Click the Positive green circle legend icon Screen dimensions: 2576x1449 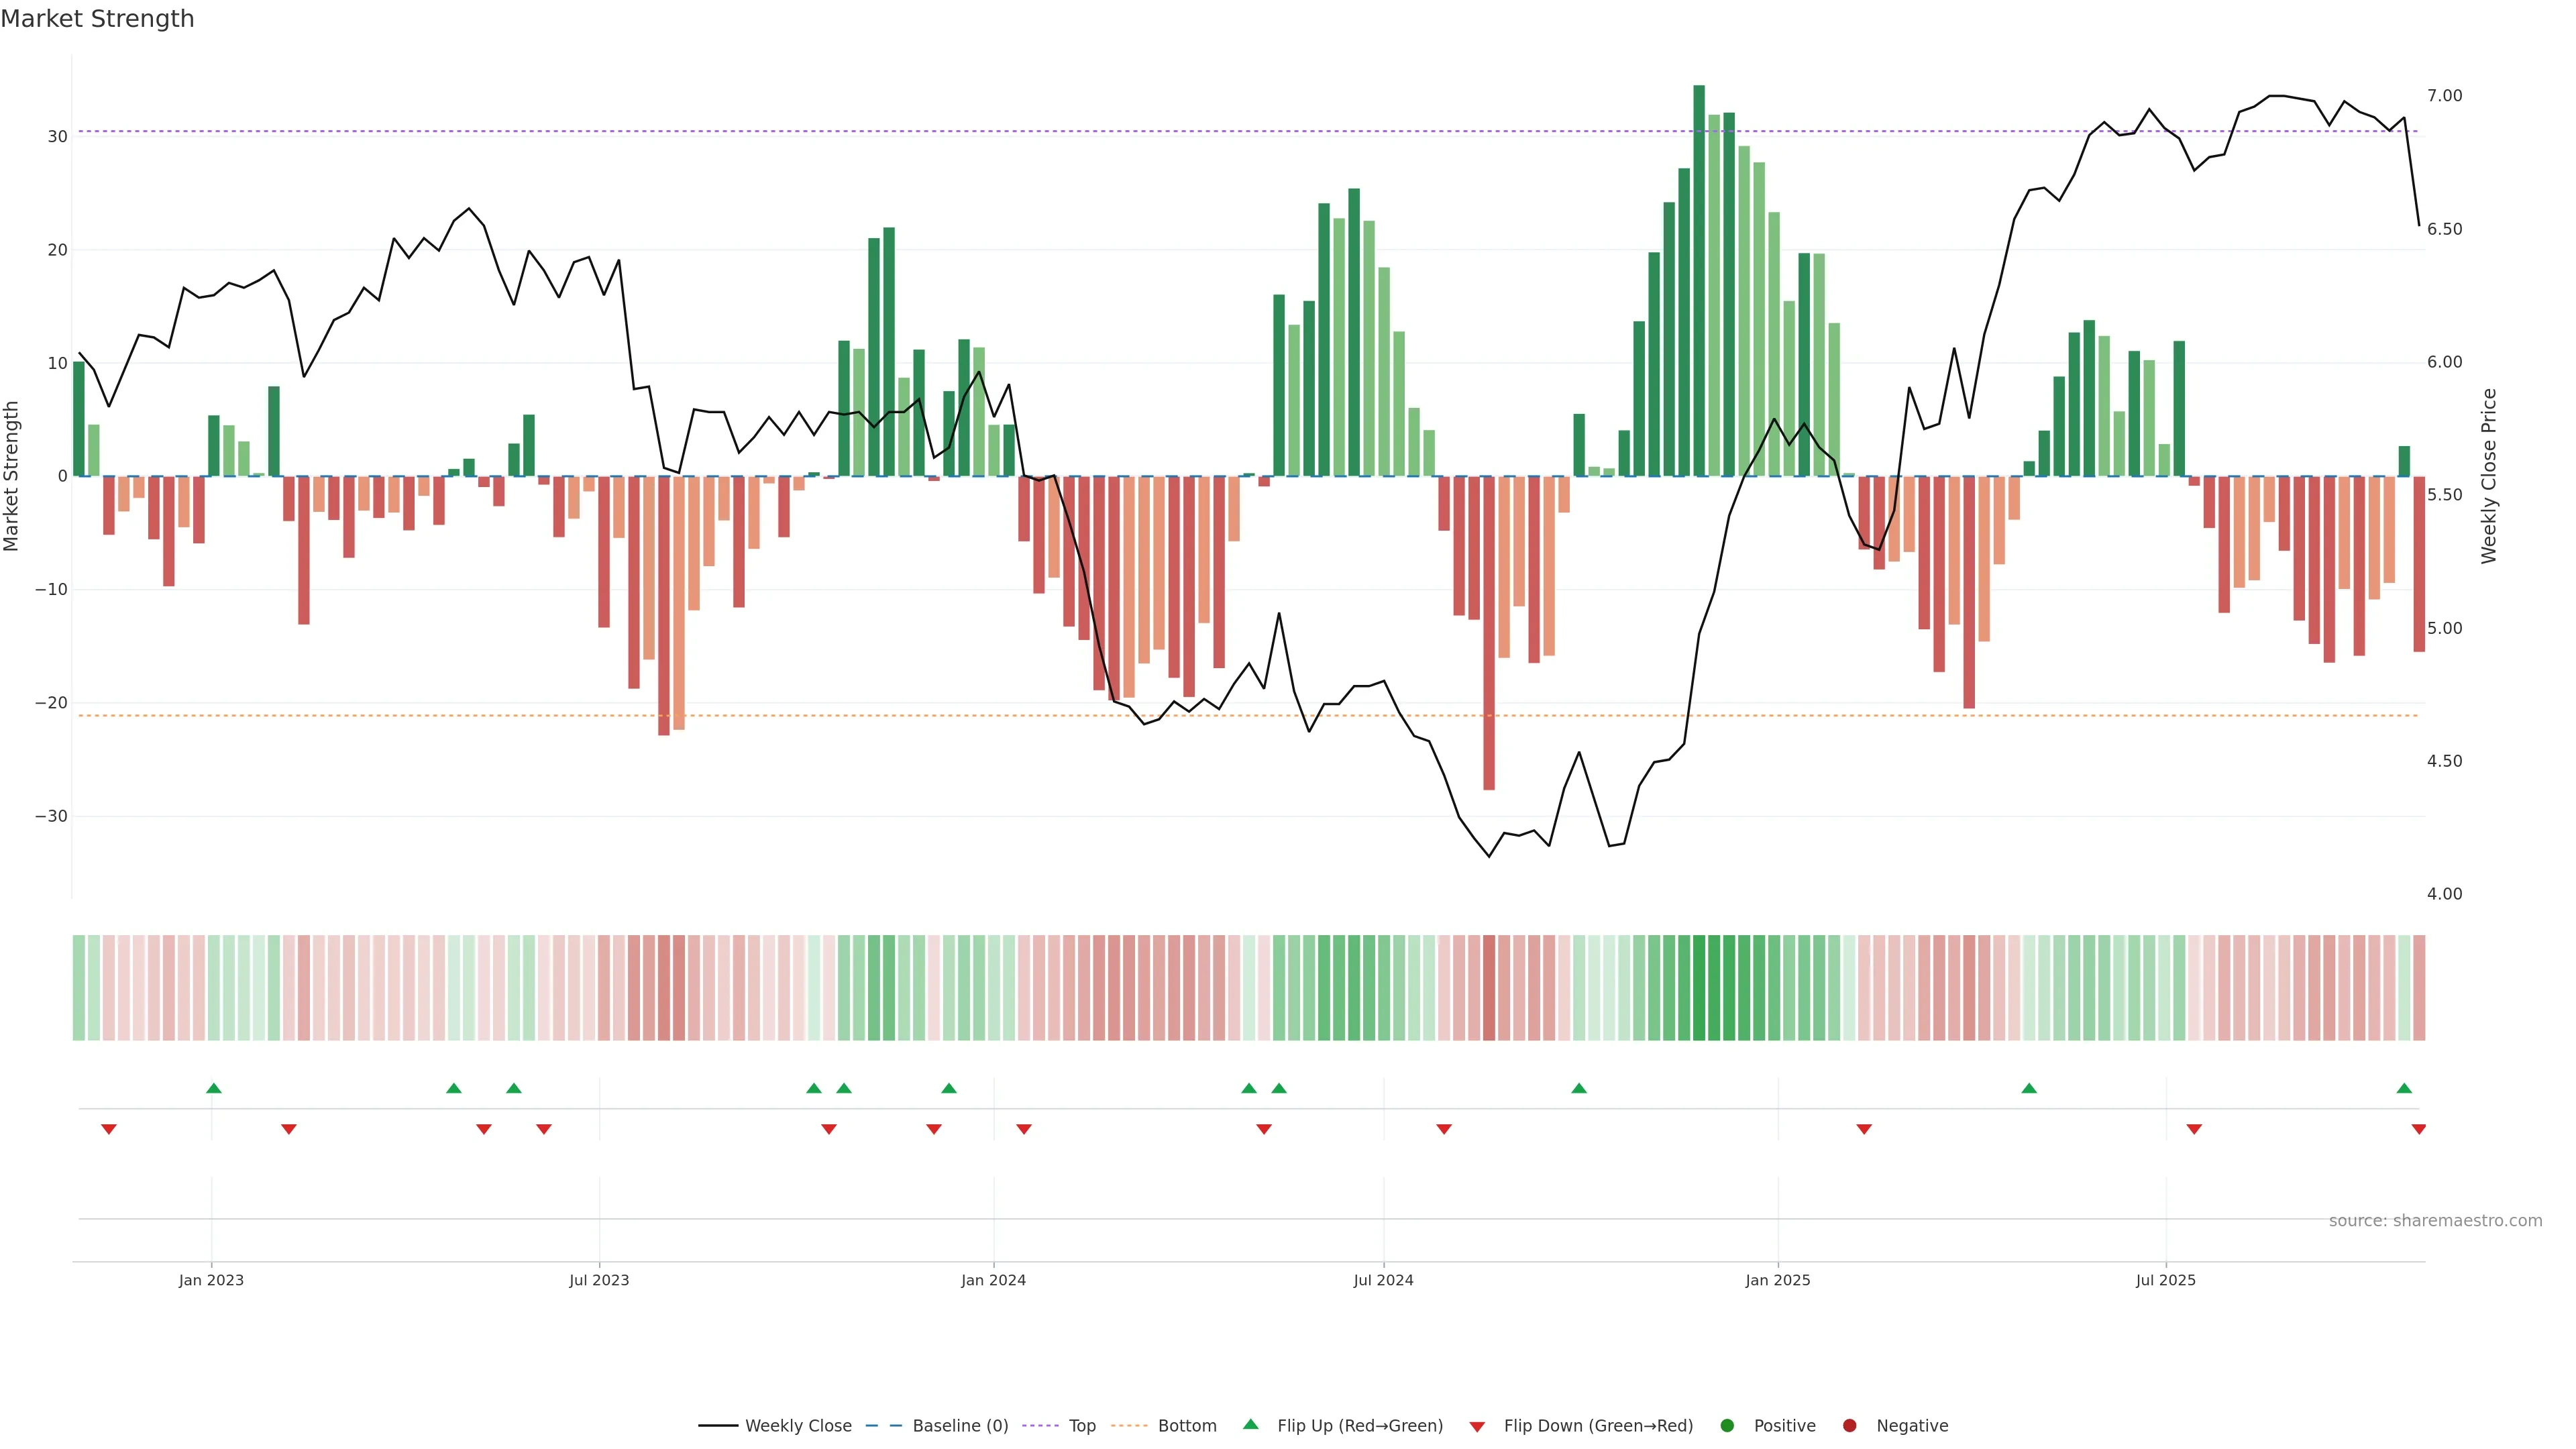click(x=1727, y=1426)
